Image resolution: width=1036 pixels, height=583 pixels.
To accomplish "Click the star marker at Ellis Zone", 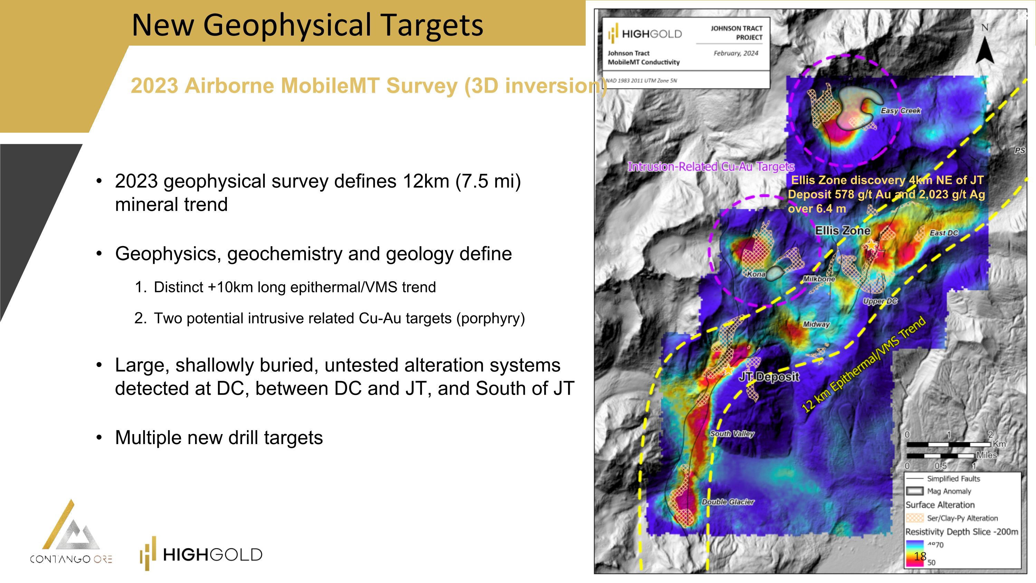I will tap(871, 245).
